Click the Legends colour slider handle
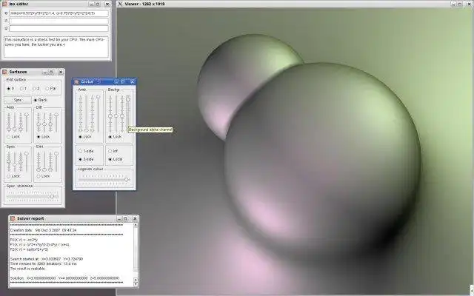 127,180
